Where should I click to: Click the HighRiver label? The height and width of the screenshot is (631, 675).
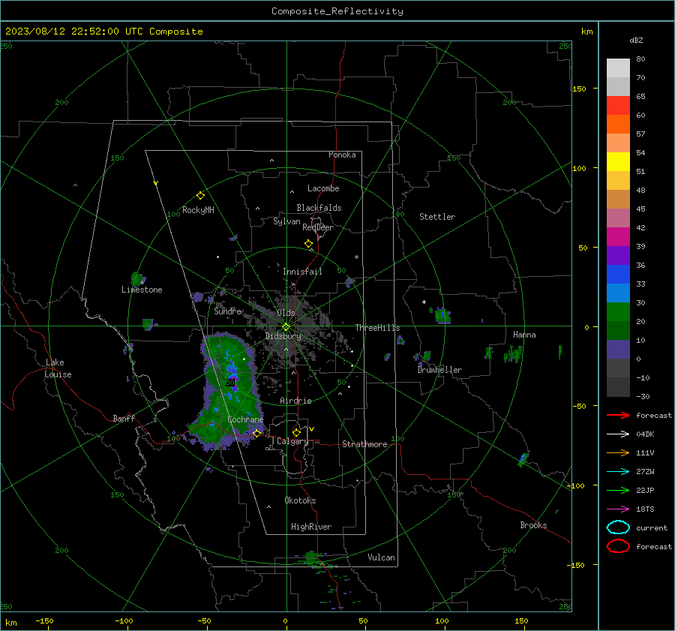pyautogui.click(x=311, y=527)
